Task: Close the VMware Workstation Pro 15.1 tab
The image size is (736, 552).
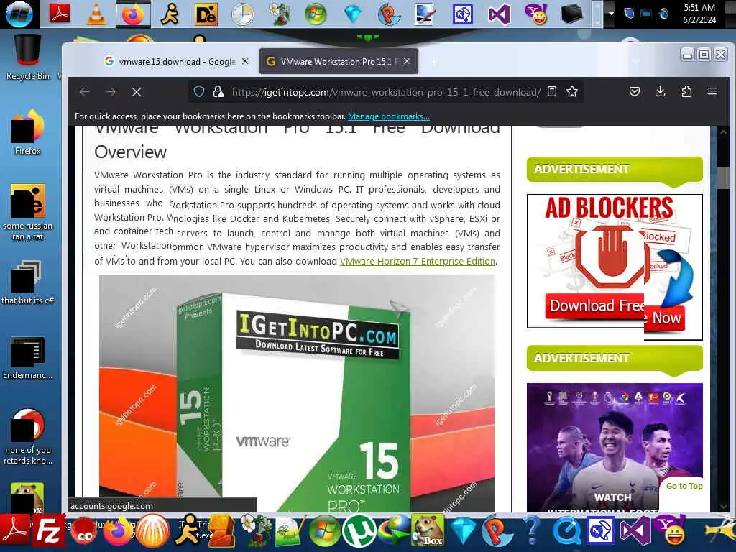Action: [x=407, y=62]
